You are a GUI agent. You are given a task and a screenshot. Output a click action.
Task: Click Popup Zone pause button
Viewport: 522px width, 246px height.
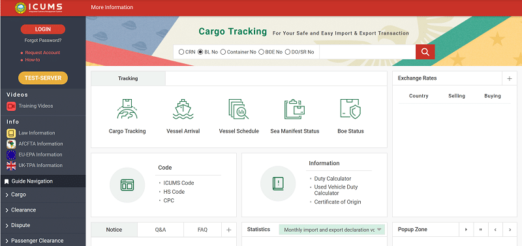(481, 230)
